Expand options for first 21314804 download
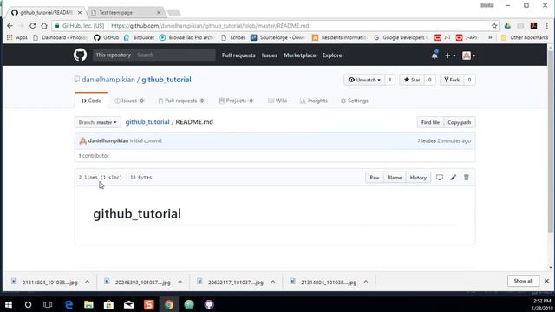Screen dimensions: 555x312 [x=87, y=282]
